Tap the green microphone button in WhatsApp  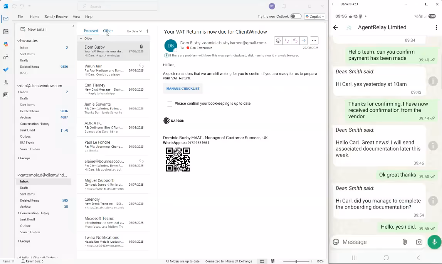pos(434,242)
